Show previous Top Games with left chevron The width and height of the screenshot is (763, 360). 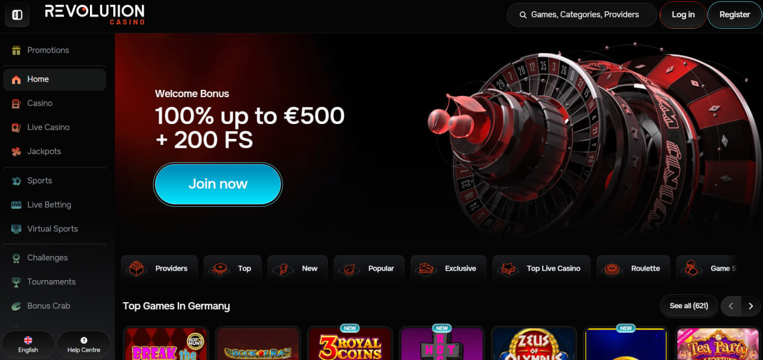[x=731, y=306]
